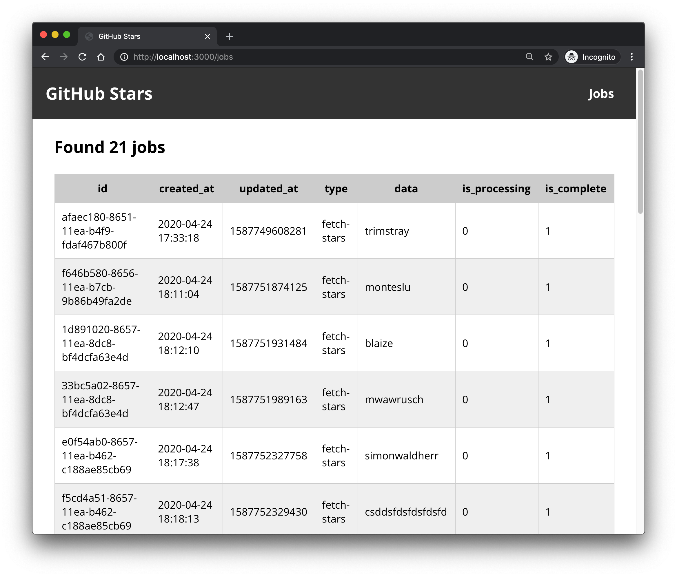Click the Incognito profile badge
The height and width of the screenshot is (577, 677).
592,57
